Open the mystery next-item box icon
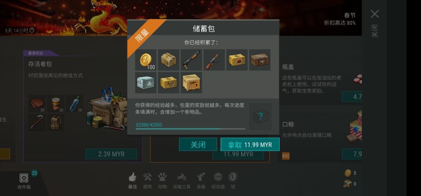Screen dimensions: 421x196 click(260, 117)
